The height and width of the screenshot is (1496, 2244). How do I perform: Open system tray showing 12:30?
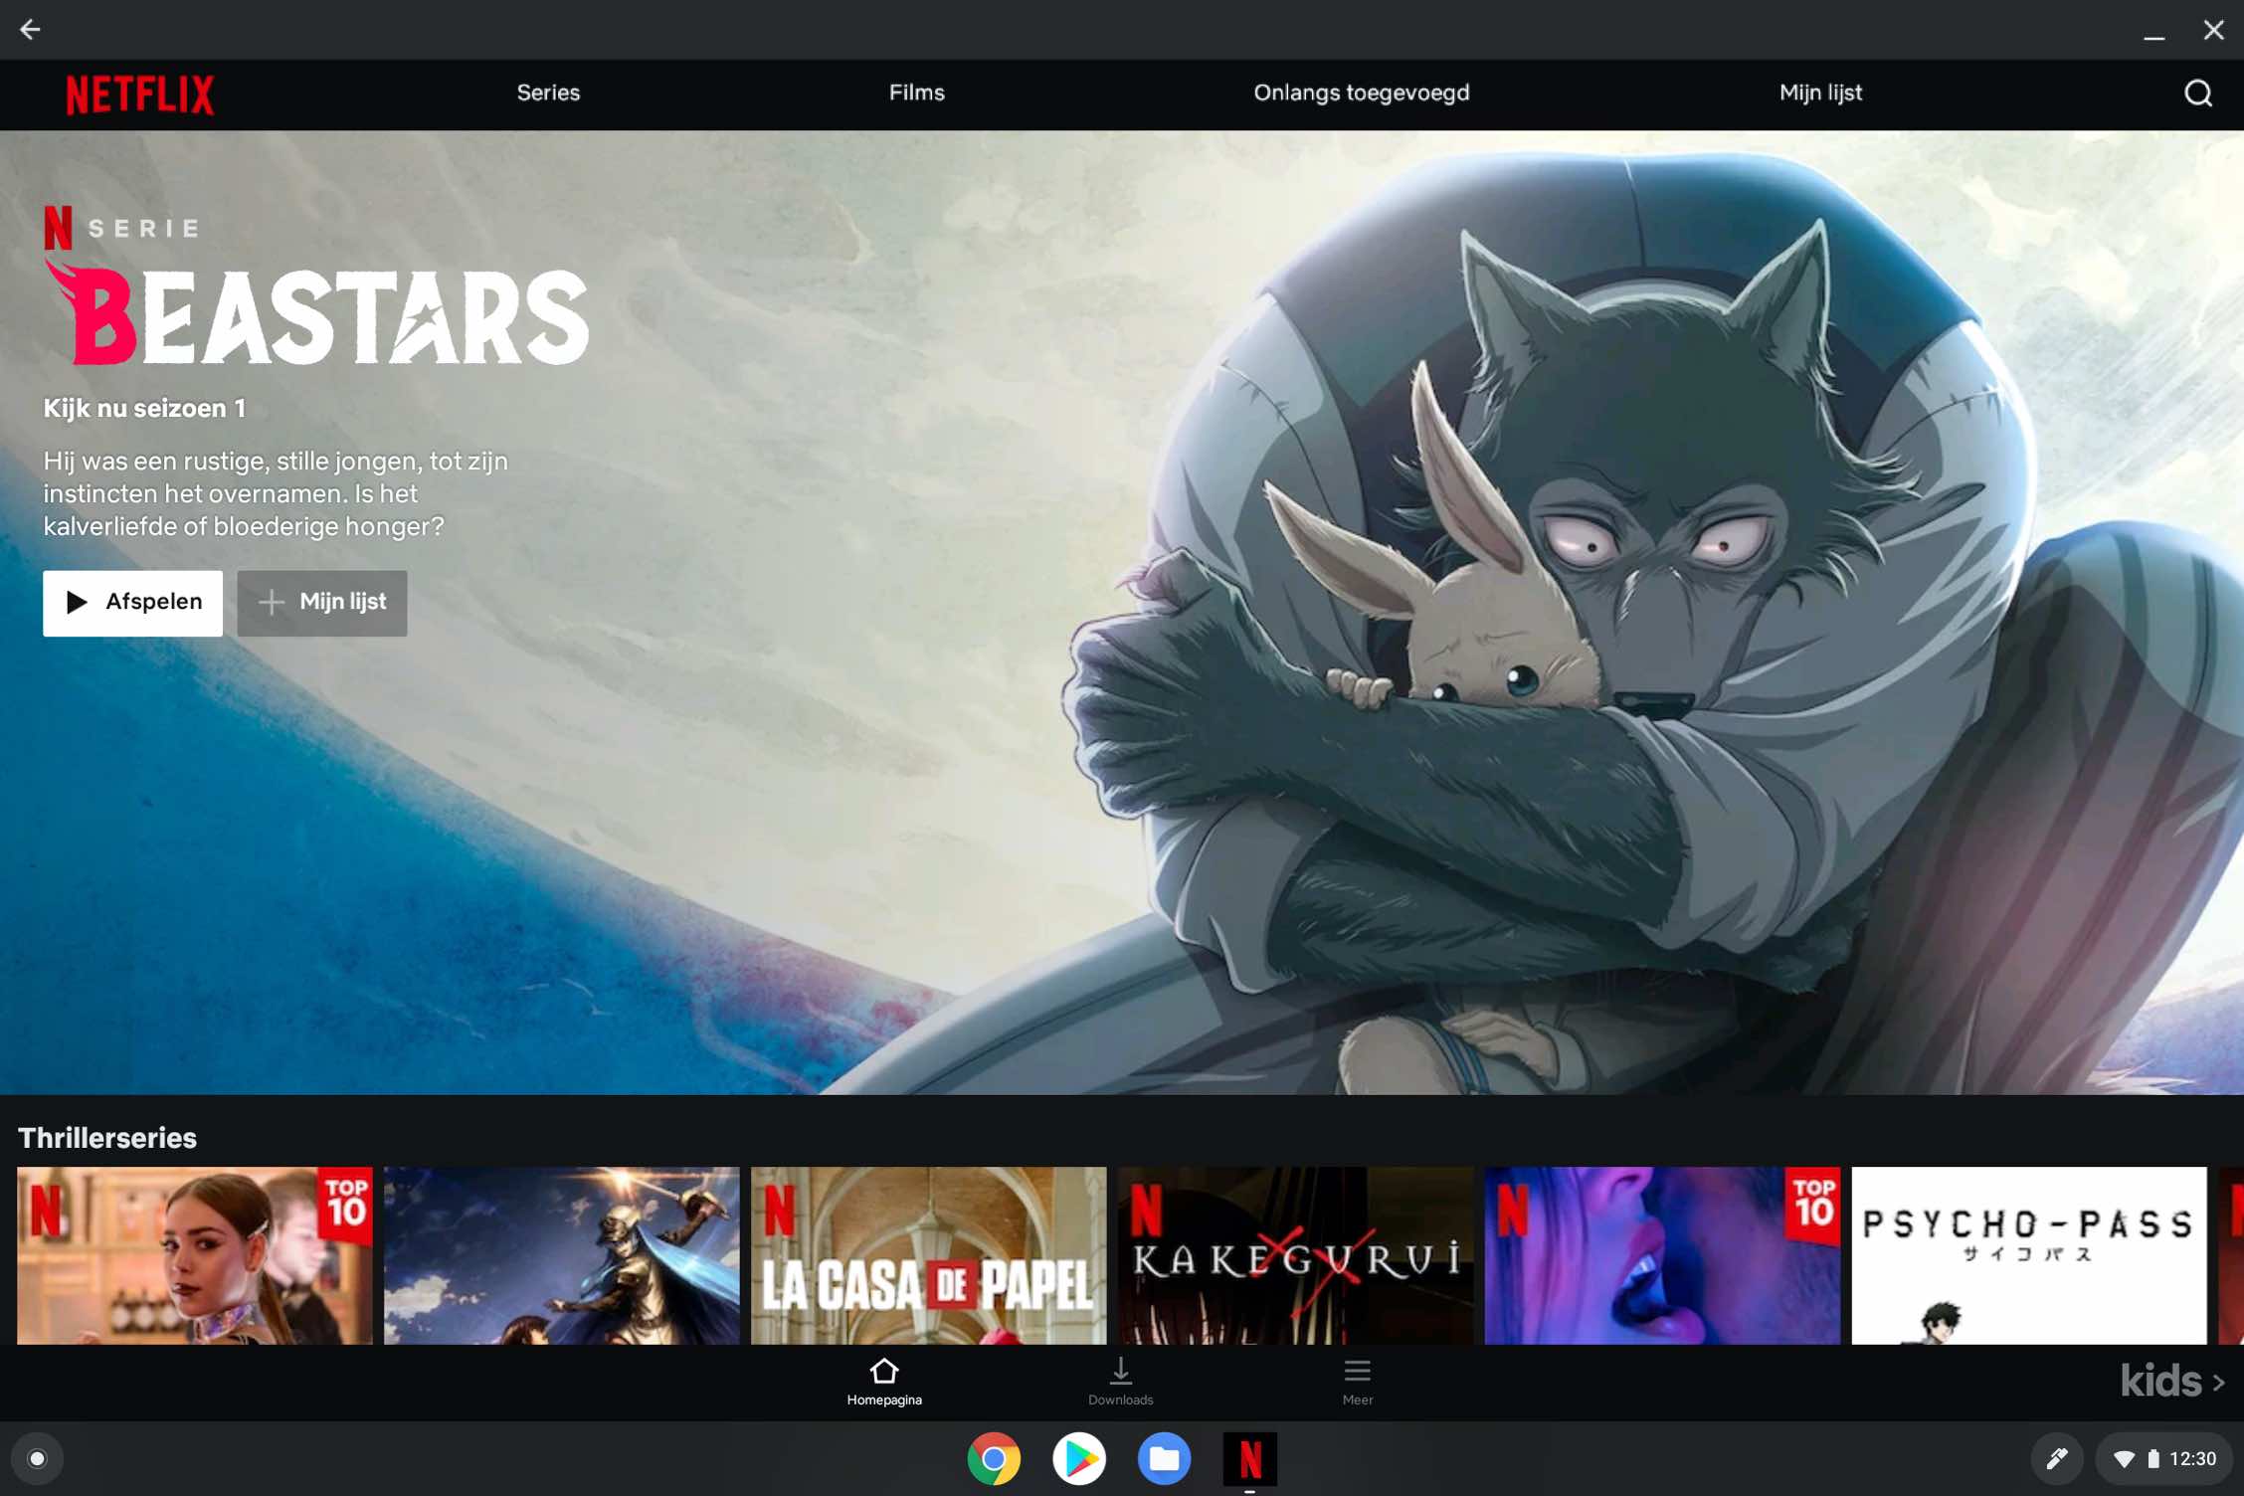(x=2163, y=1458)
